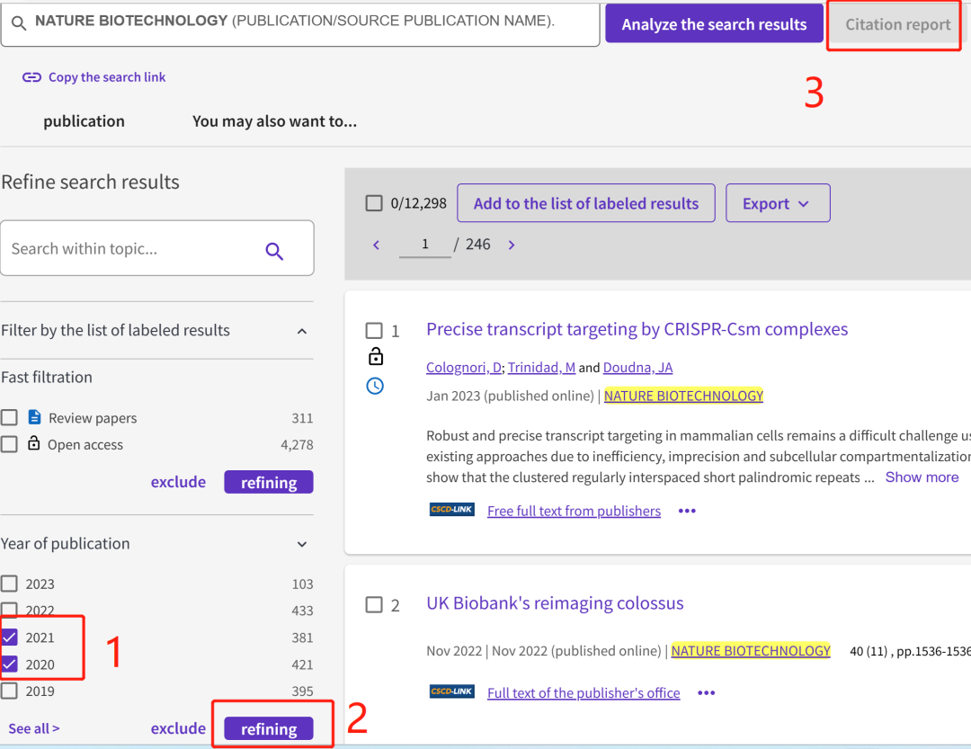Uncheck the 2021 publication year
This screenshot has width=971, height=749.
pyautogui.click(x=9, y=637)
